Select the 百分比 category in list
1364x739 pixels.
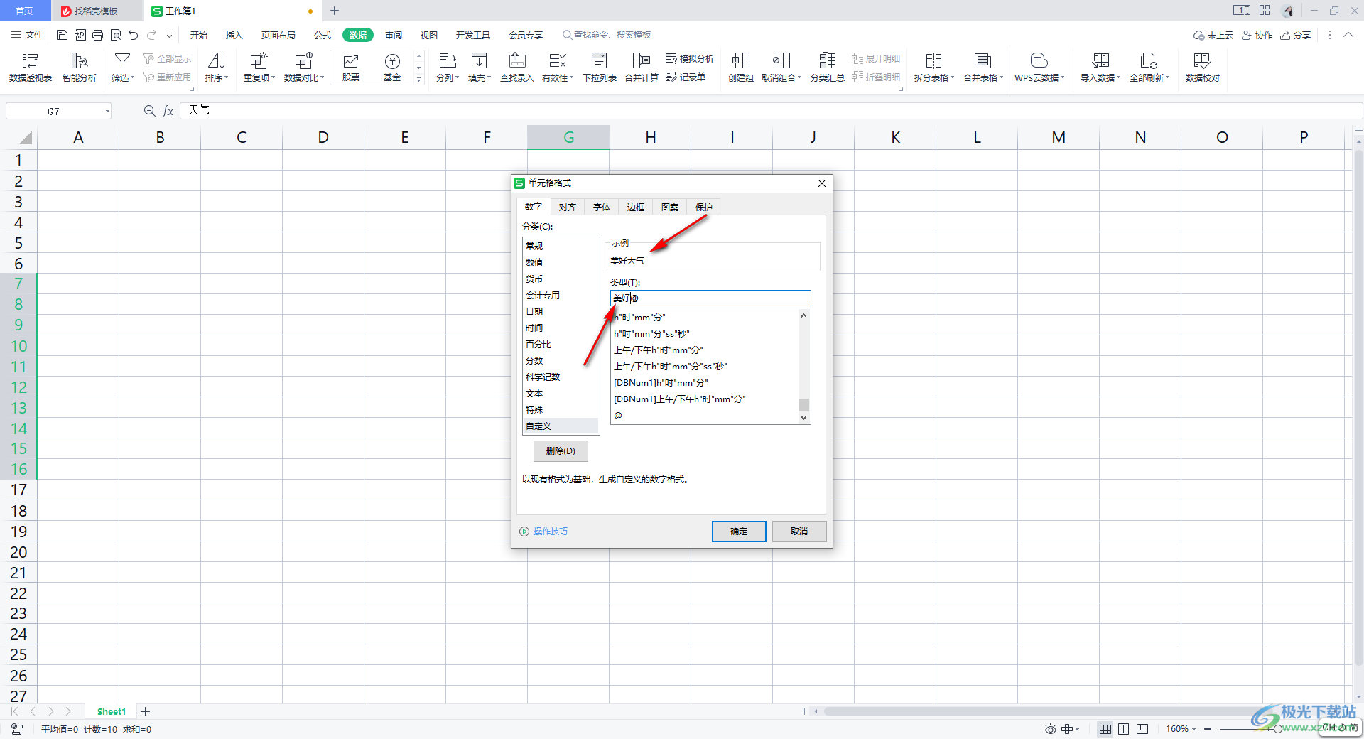pyautogui.click(x=561, y=344)
